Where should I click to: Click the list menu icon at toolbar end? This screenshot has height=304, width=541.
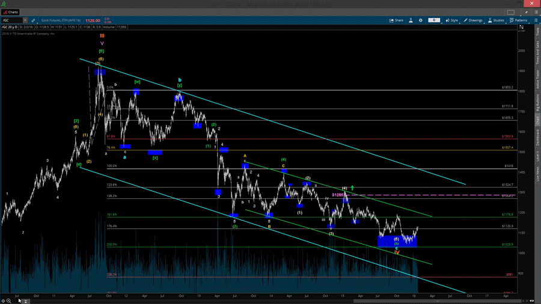[536, 20]
